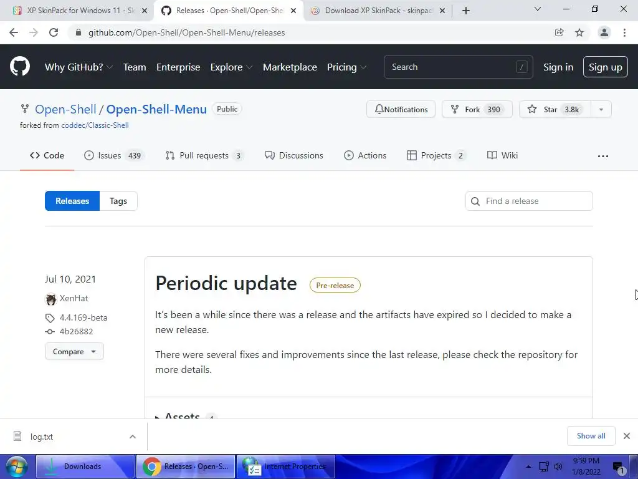This screenshot has width=638, height=479.
Task: Click XenHat avatar image
Action: 51,299
